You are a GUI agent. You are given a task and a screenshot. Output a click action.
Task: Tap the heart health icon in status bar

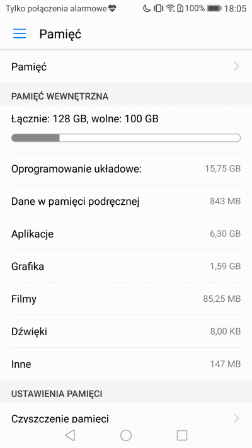112,9
